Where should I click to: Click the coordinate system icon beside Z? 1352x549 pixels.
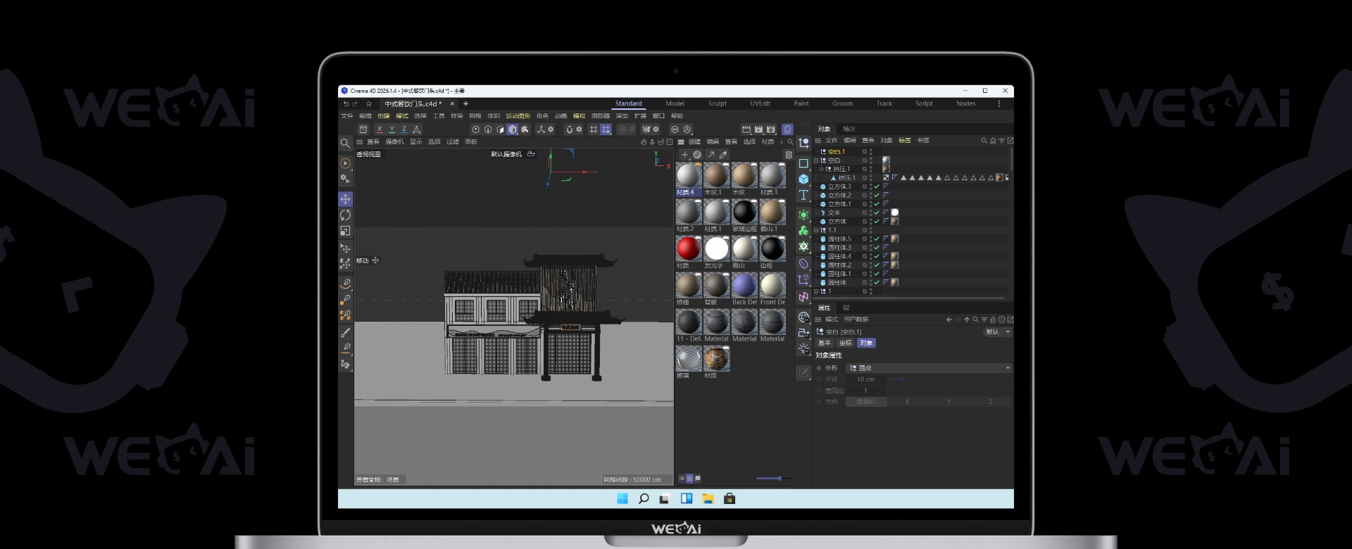[416, 130]
